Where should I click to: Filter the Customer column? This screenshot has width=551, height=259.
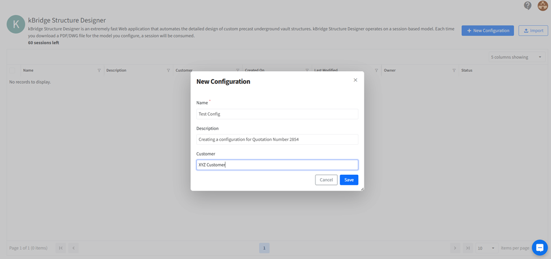[238, 70]
